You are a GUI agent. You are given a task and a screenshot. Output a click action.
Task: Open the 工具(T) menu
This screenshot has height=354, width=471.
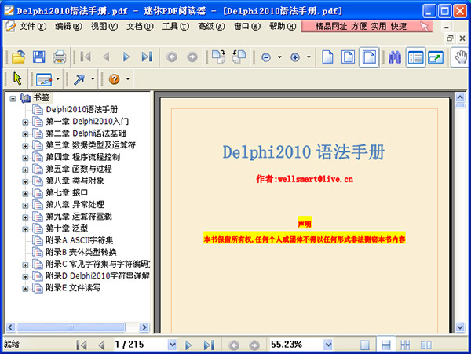(x=176, y=27)
